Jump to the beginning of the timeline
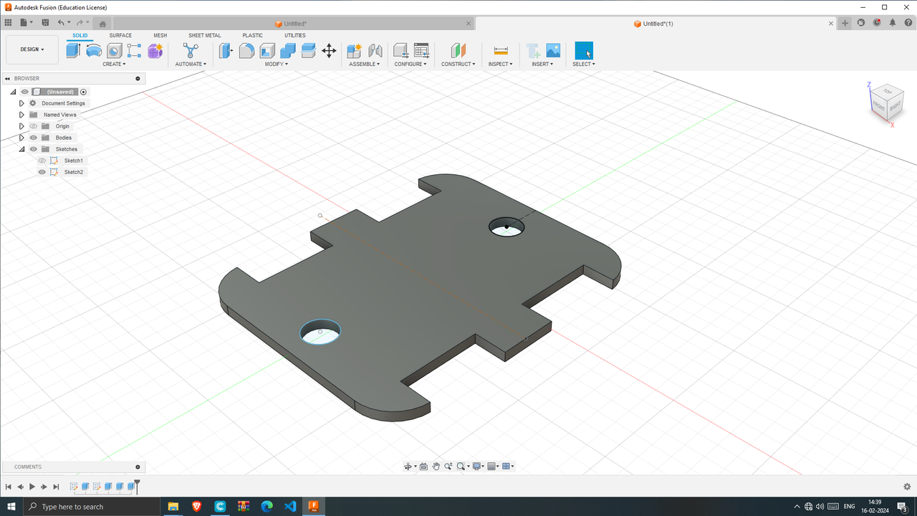917x516 pixels. [9, 487]
